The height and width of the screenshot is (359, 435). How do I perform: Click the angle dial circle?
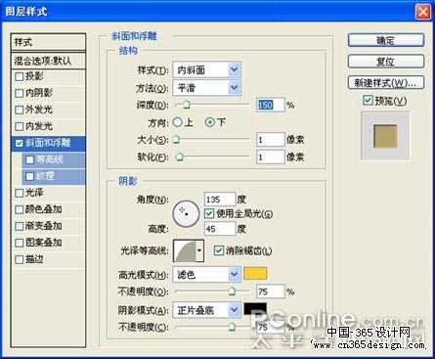186,213
